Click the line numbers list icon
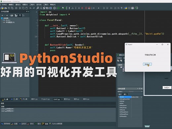The image size is (172, 129). pyautogui.click(x=115, y=8)
